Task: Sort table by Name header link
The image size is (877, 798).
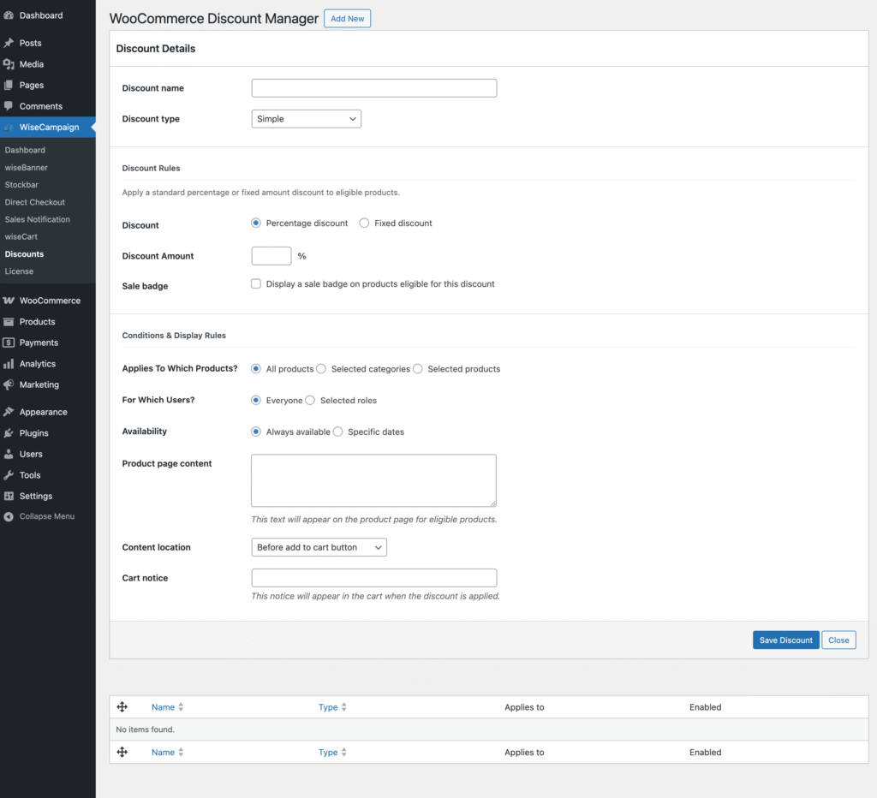Action: [163, 707]
